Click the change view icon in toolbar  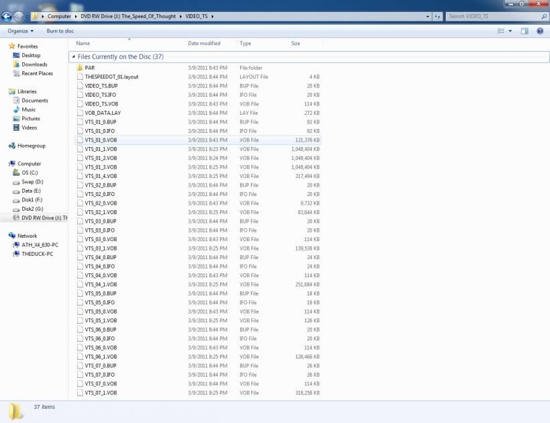[x=501, y=31]
